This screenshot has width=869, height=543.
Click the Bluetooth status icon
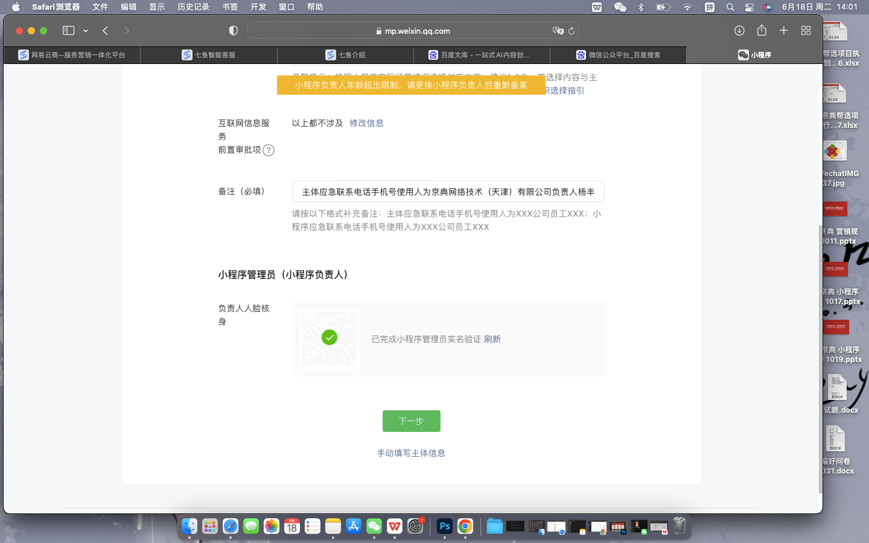coord(641,7)
